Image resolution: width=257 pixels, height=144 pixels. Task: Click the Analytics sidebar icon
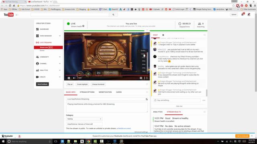(x=37, y=70)
